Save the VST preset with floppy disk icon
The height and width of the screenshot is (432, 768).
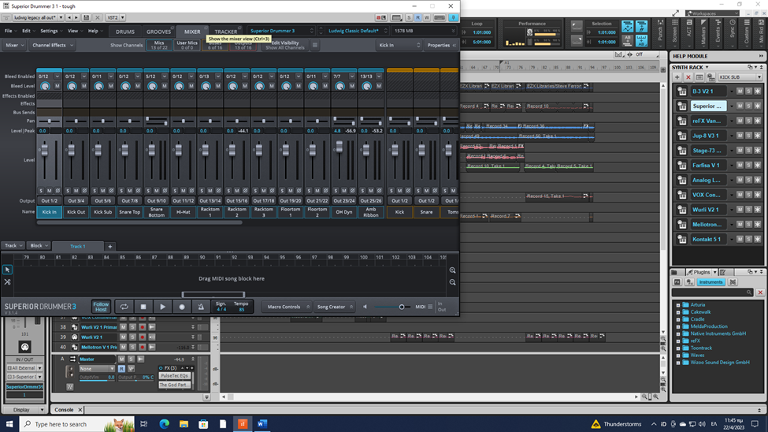(x=86, y=17)
